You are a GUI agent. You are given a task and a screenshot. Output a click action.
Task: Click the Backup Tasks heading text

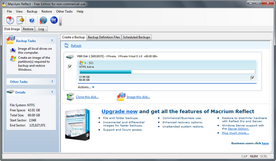(x=26, y=41)
